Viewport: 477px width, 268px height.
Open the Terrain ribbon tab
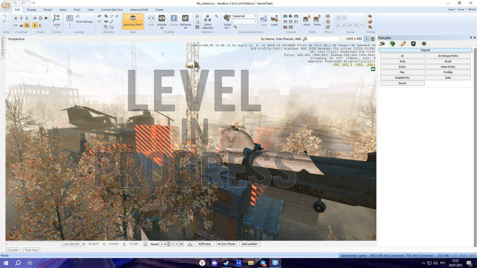(x=48, y=10)
